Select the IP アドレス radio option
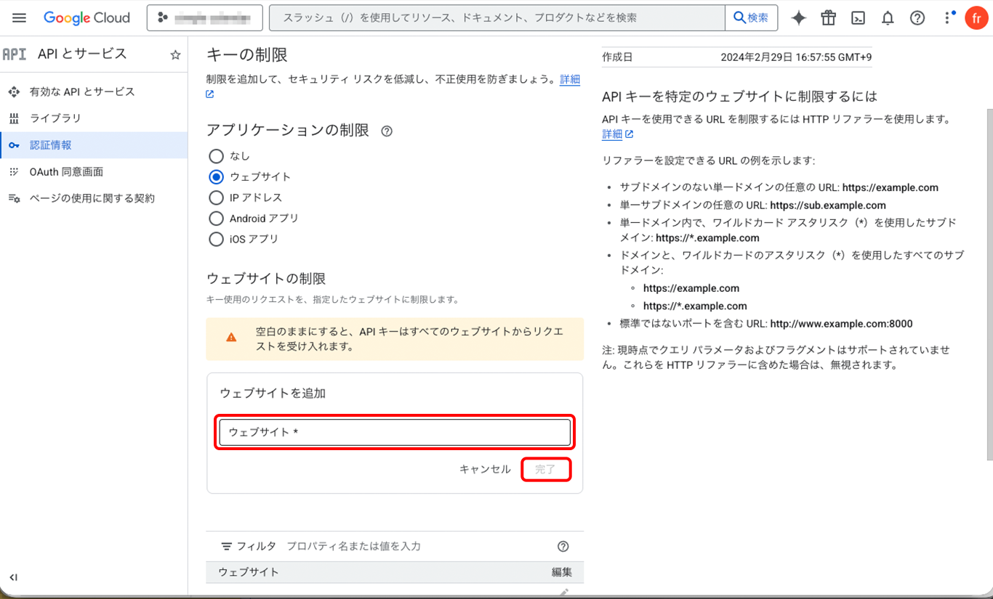This screenshot has width=993, height=599. pyautogui.click(x=216, y=197)
